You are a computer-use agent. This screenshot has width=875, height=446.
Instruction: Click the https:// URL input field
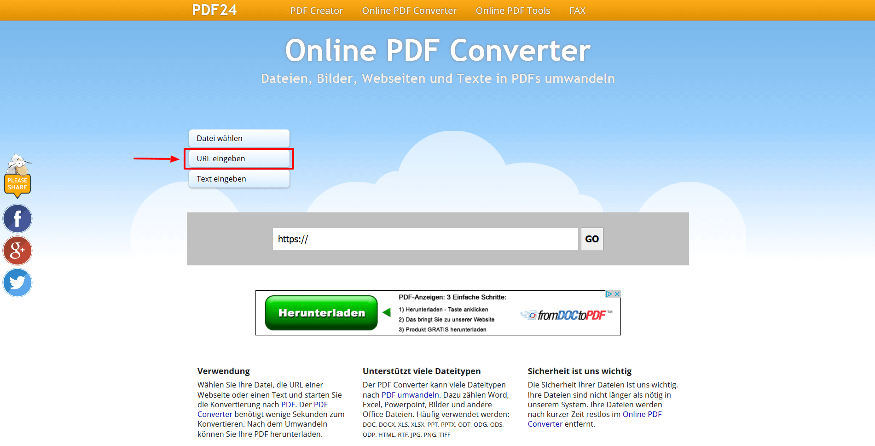[425, 239]
